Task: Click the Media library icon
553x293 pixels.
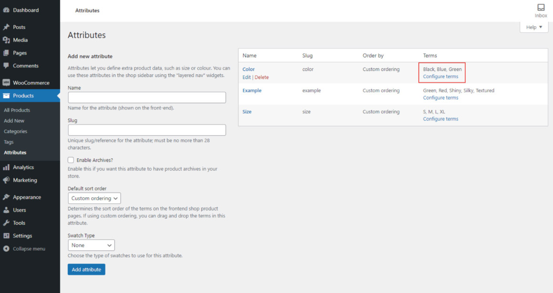Action: point(6,40)
